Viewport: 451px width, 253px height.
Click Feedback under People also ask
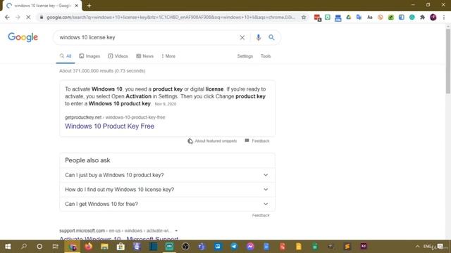click(261, 216)
